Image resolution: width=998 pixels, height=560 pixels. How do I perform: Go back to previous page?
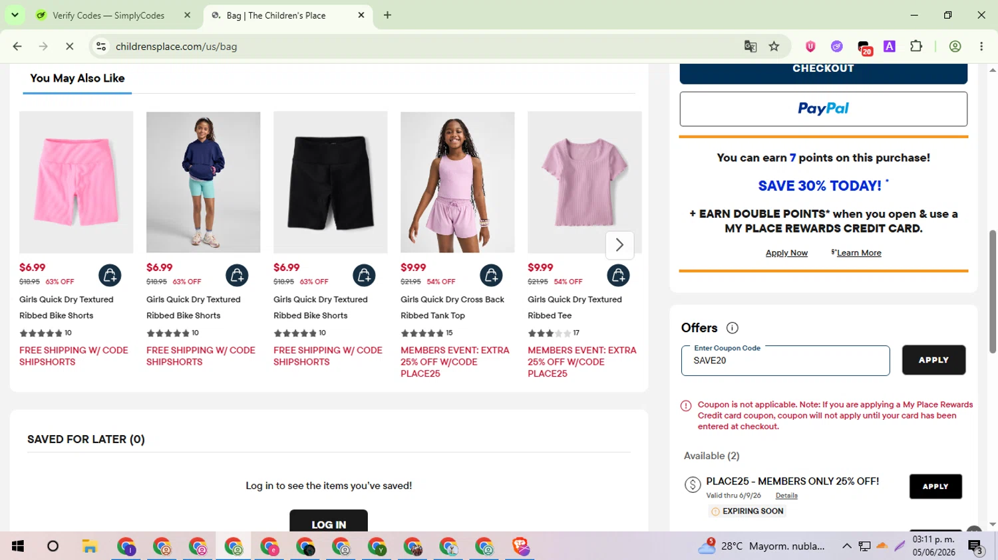(17, 47)
